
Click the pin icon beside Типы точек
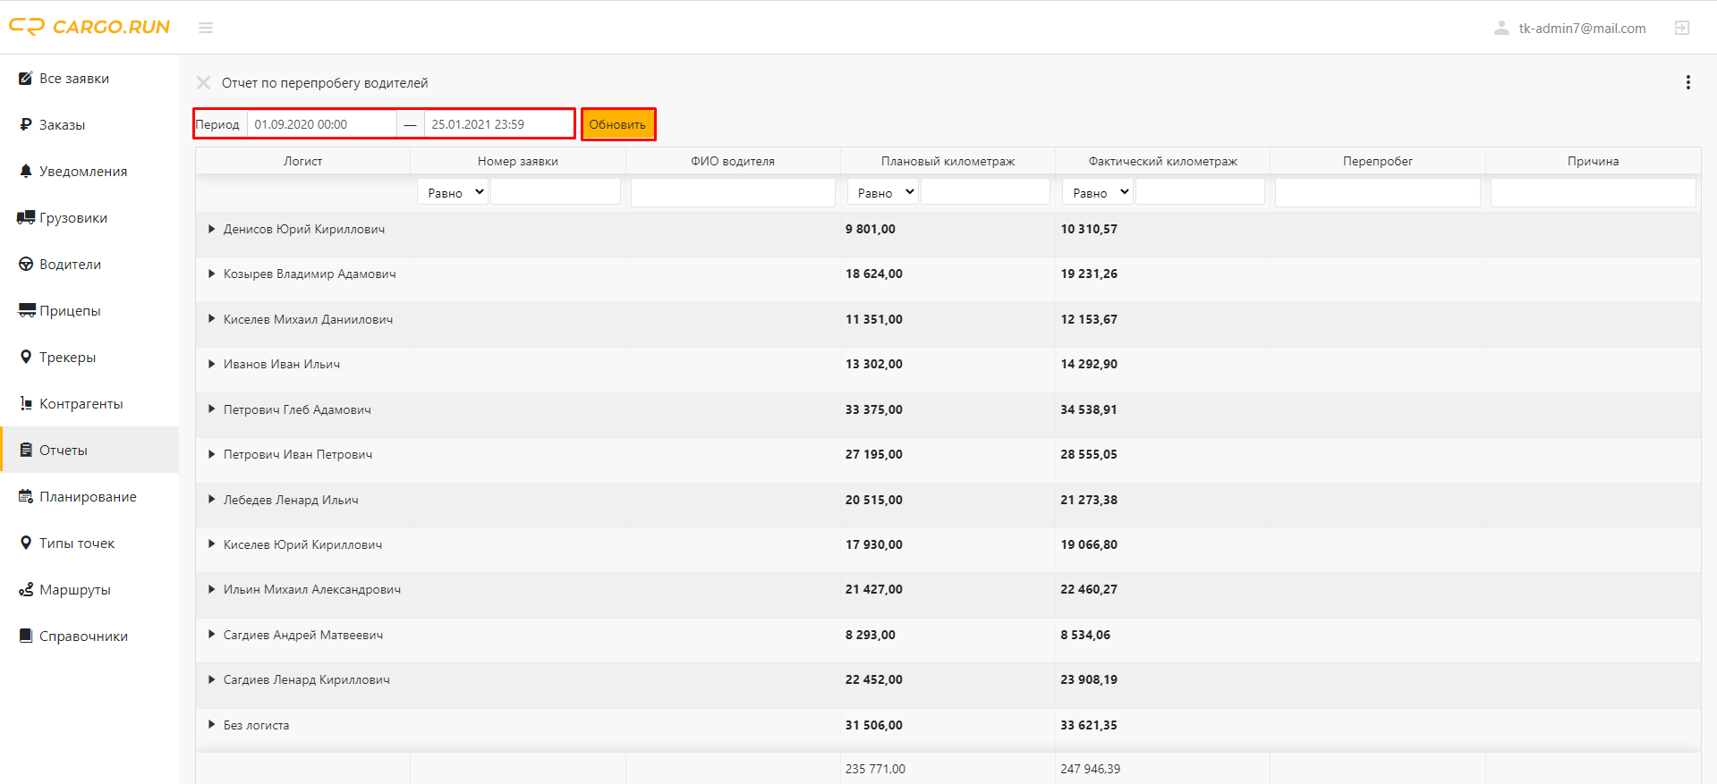tap(26, 543)
